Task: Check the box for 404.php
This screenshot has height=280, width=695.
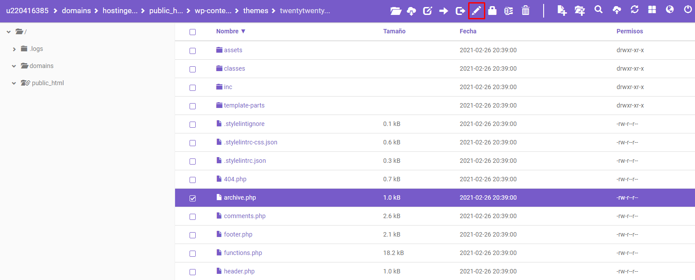Action: pos(193,180)
